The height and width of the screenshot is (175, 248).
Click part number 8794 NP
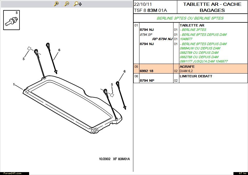[x=147, y=81]
